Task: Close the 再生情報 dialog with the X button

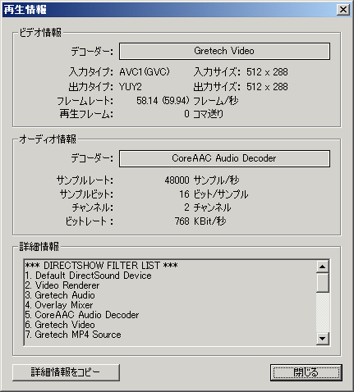Action: [x=343, y=10]
